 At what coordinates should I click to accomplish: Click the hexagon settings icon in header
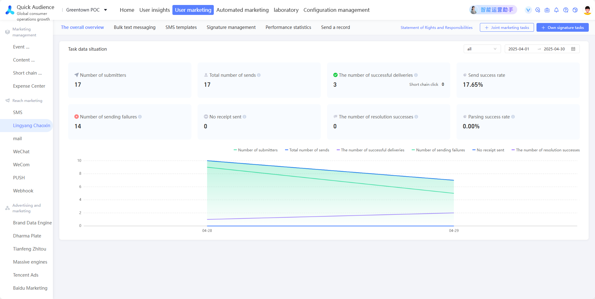pyautogui.click(x=538, y=10)
